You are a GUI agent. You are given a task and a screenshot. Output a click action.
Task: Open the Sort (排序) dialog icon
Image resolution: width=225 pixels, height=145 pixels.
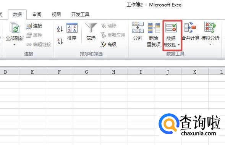(x=72, y=28)
